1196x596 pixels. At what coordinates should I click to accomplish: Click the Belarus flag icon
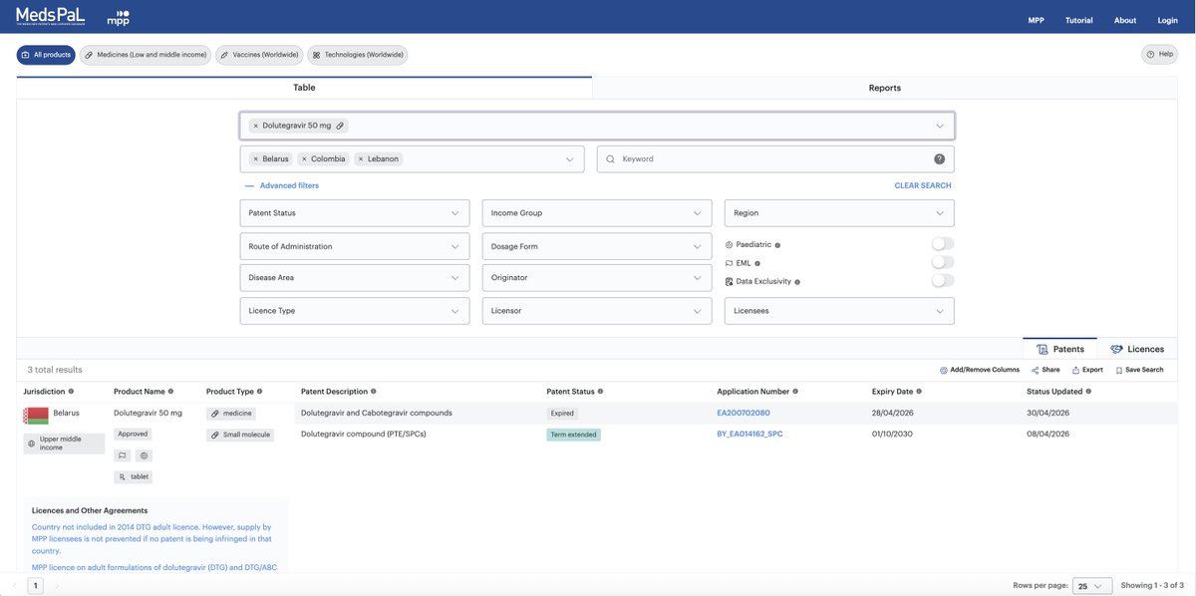coord(36,415)
